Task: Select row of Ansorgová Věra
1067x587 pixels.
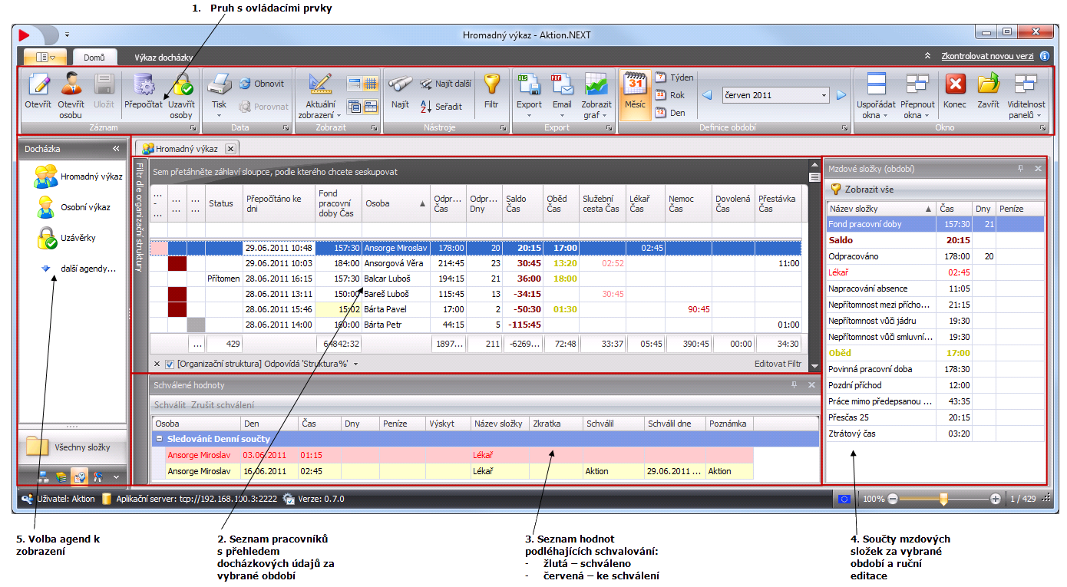Action: (475, 263)
